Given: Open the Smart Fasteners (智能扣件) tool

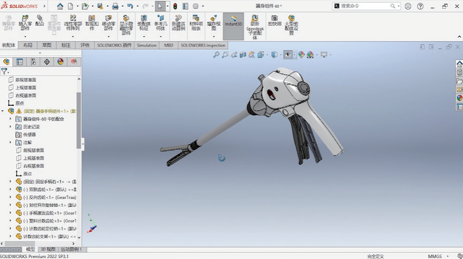Looking at the screenshot, I should [x=91, y=18].
